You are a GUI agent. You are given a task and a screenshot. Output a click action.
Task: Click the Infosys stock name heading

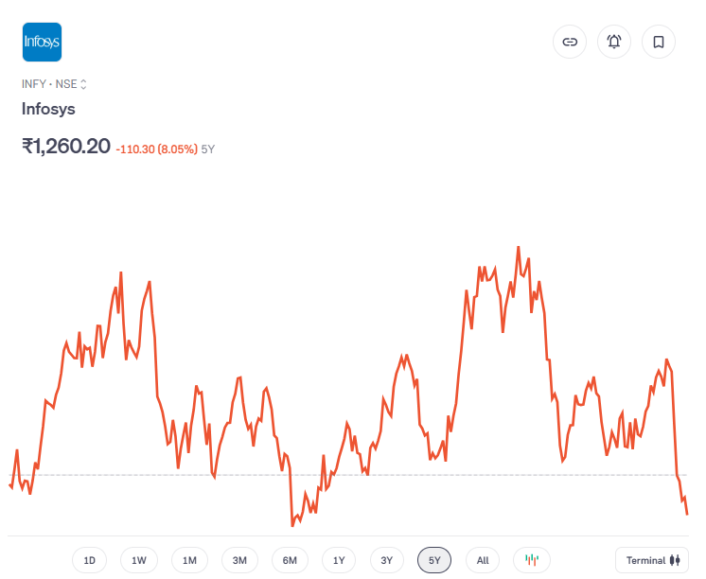(x=48, y=109)
